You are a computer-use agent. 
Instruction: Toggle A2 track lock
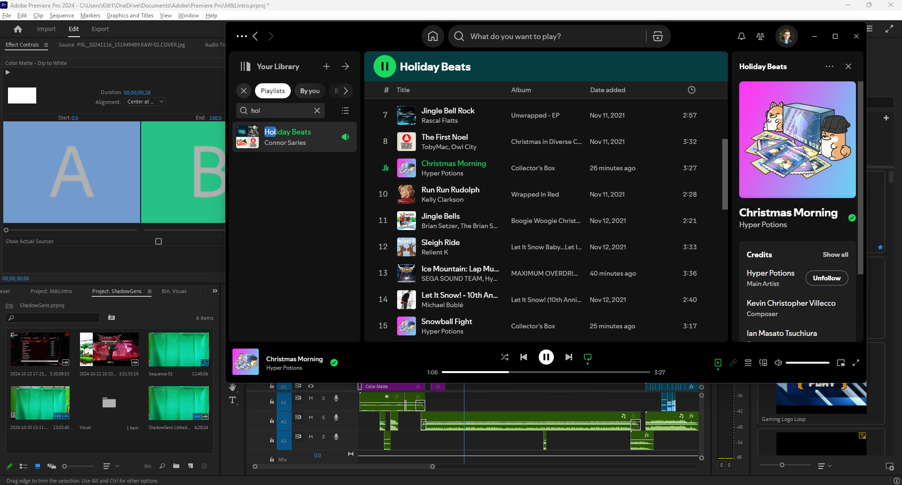pyautogui.click(x=272, y=421)
